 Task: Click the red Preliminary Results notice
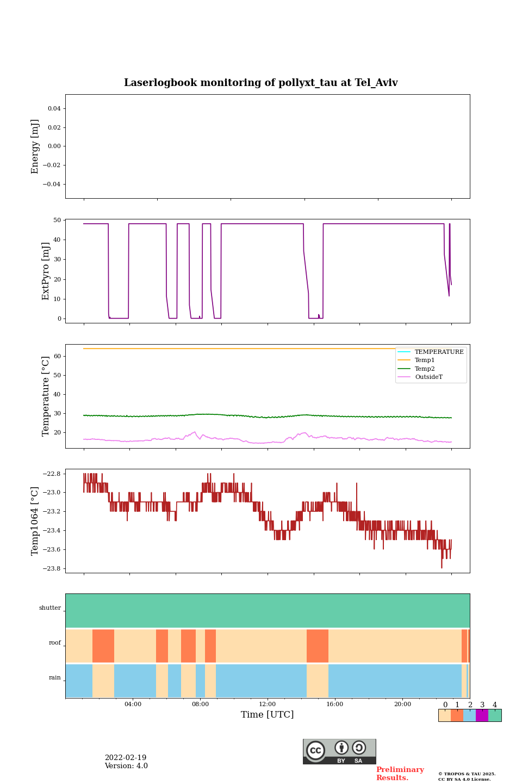400,774
